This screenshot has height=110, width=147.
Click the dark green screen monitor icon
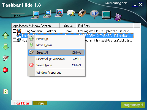106,15
